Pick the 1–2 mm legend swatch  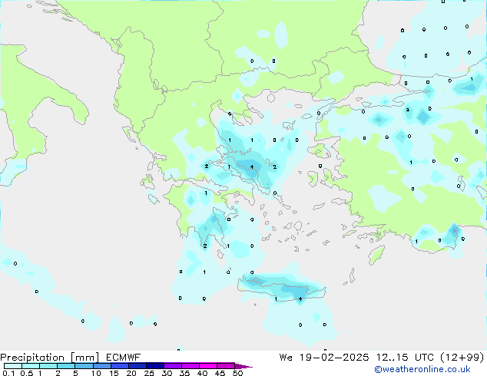point(48,366)
